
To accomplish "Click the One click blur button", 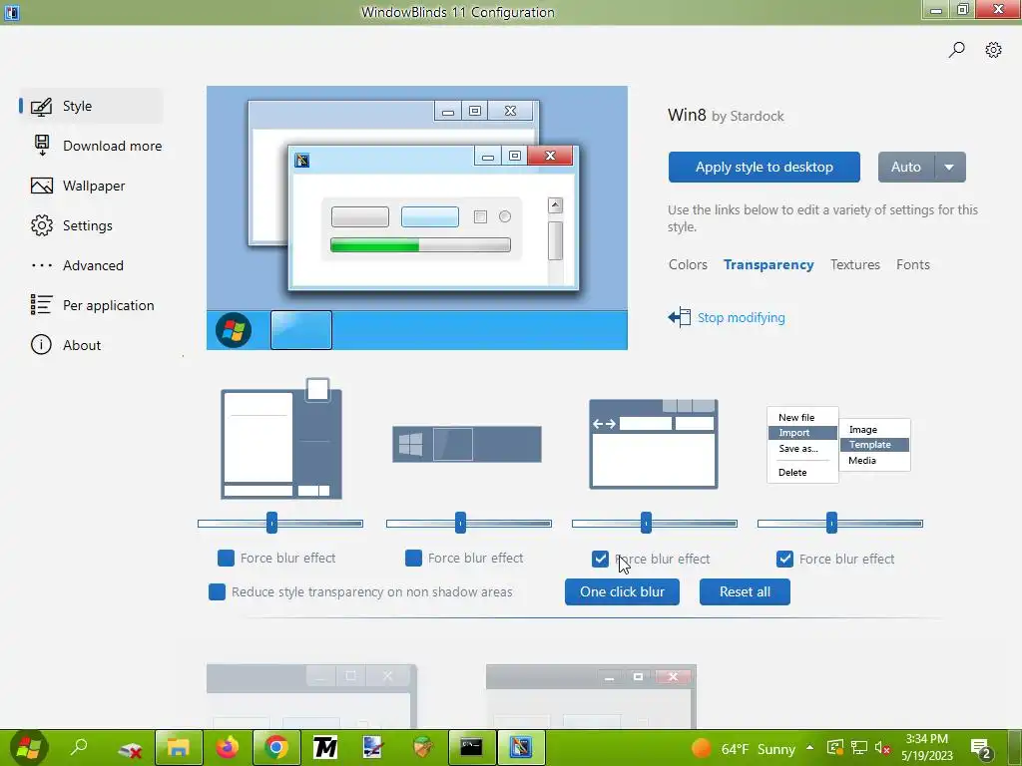I will (x=622, y=592).
